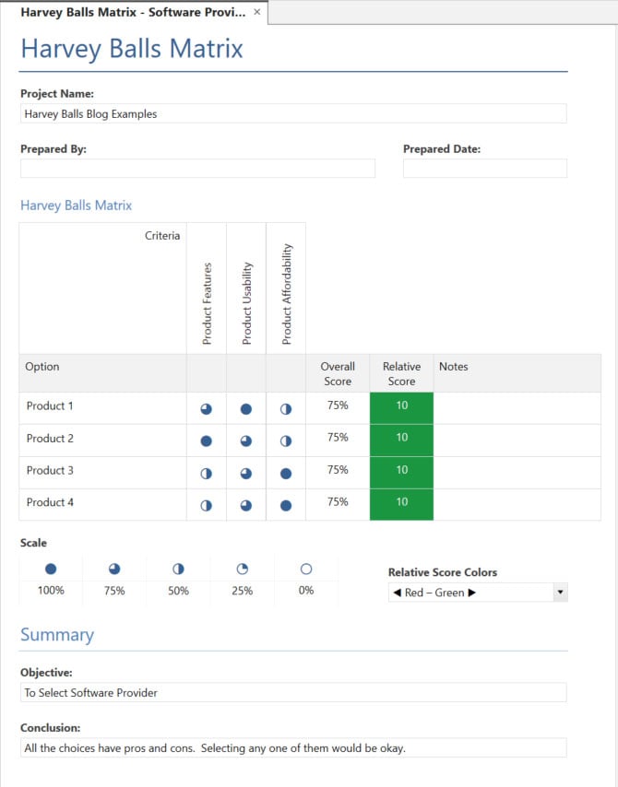Click Product 3 Product Affordability Harvey ball
Screen dimensions: 618x787
pos(286,473)
